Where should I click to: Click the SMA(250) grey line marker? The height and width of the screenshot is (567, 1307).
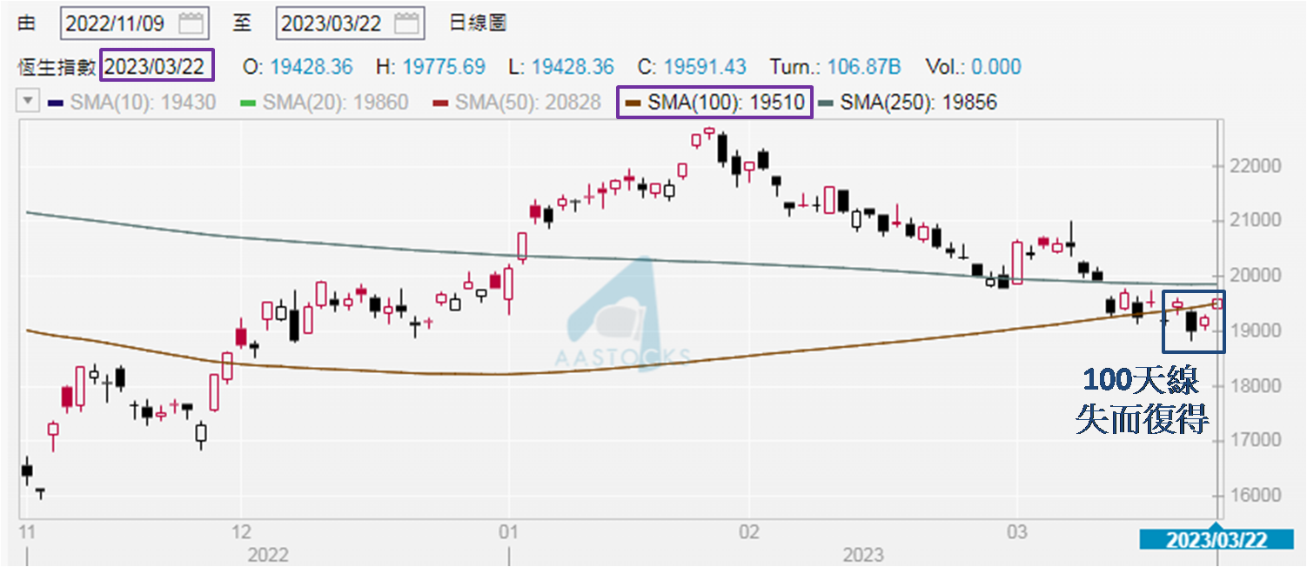click(826, 103)
